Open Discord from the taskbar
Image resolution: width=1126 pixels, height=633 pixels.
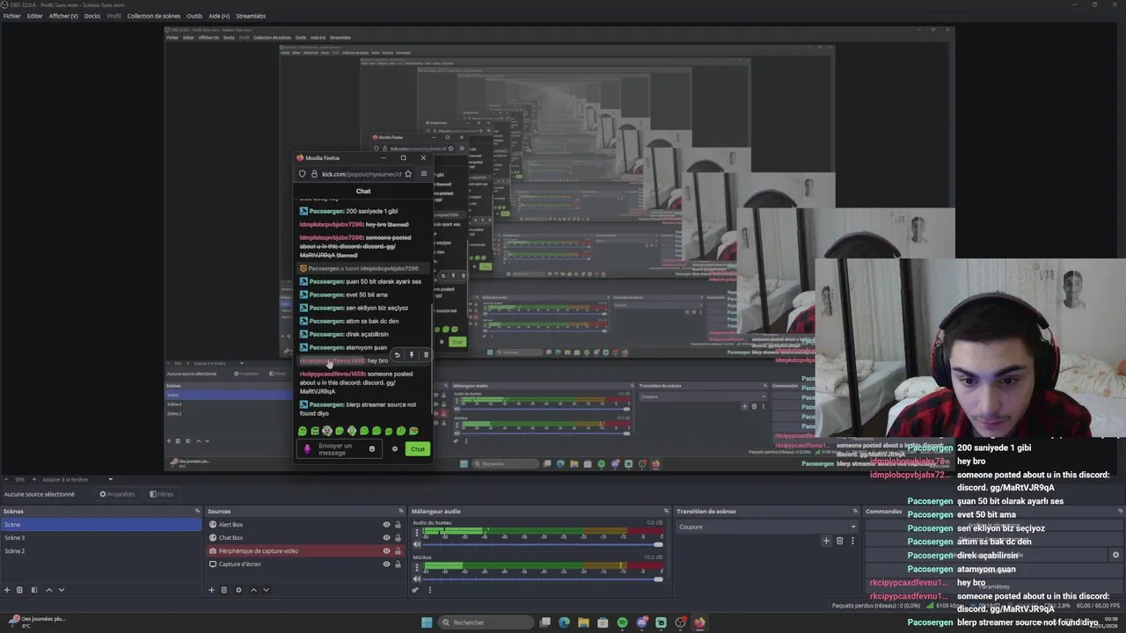point(641,622)
